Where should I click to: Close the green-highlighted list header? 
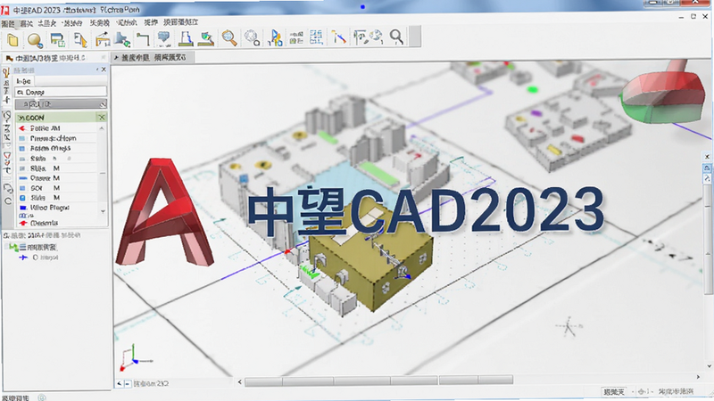point(102,118)
